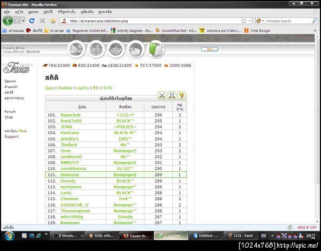The height and width of the screenshot is (251, 321).
Task: Click the search magnifier in Winamp Search
Action: click(x=315, y=21)
